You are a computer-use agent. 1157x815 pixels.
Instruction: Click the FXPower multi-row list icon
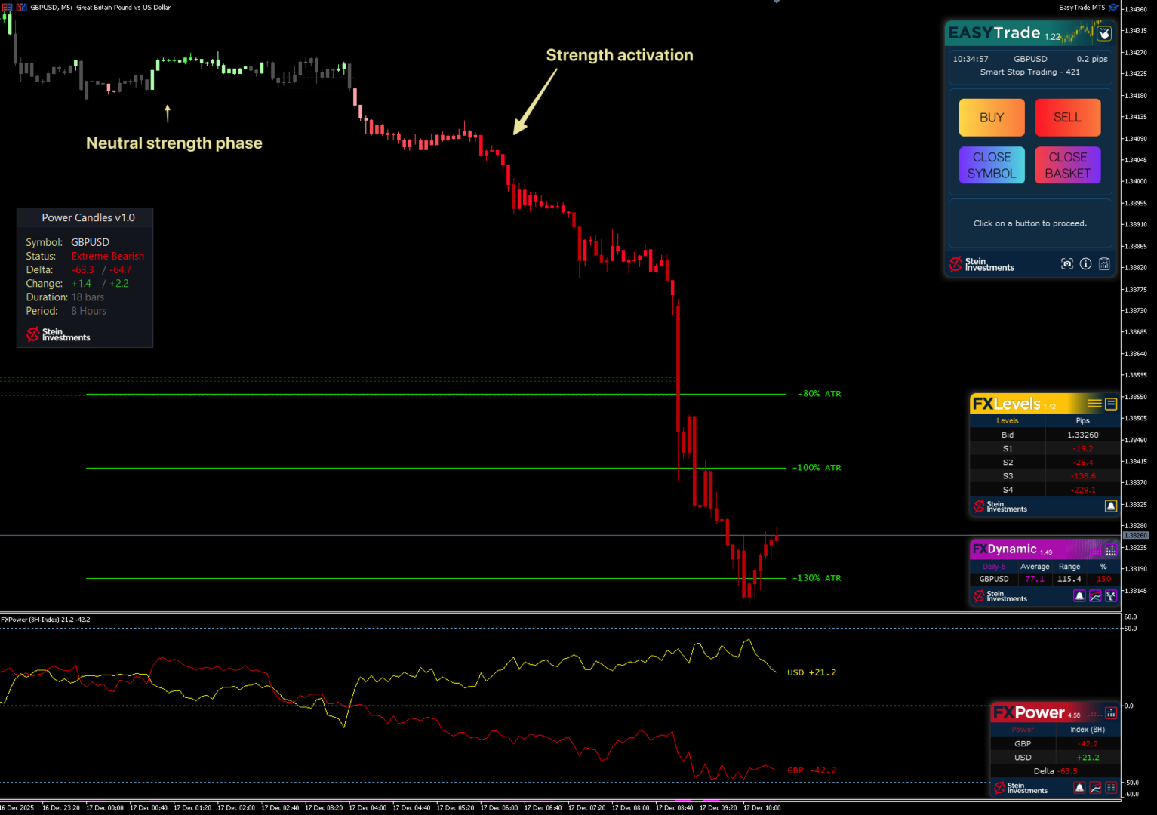click(1111, 788)
